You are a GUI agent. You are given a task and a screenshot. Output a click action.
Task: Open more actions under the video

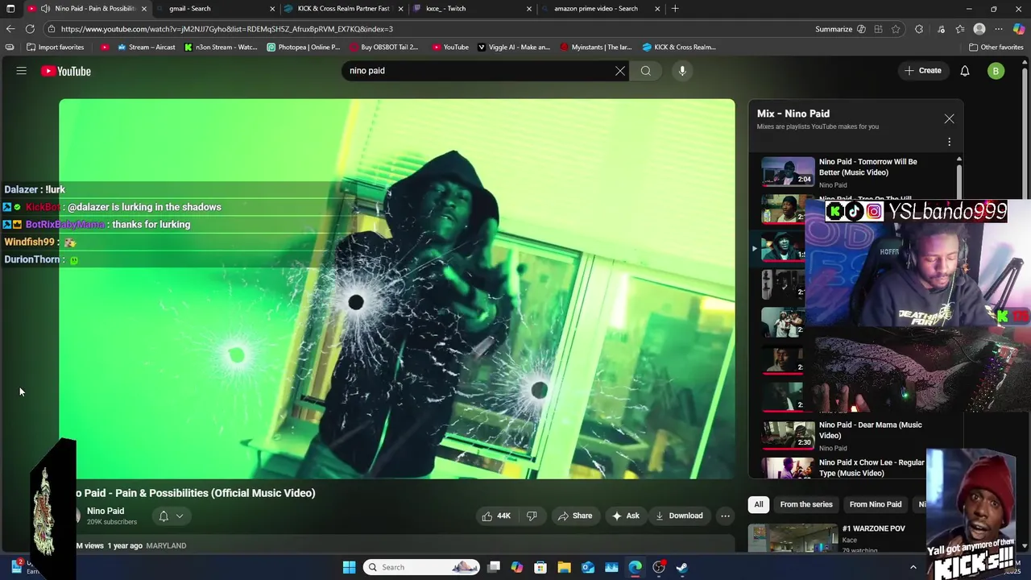pos(725,516)
